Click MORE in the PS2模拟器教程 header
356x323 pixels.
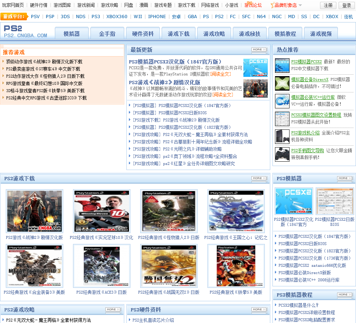[345, 294]
